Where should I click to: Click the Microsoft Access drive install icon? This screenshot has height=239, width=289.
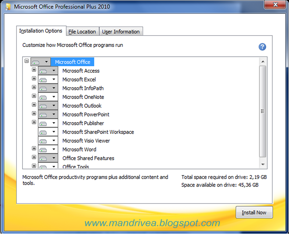pyautogui.click(x=43, y=71)
